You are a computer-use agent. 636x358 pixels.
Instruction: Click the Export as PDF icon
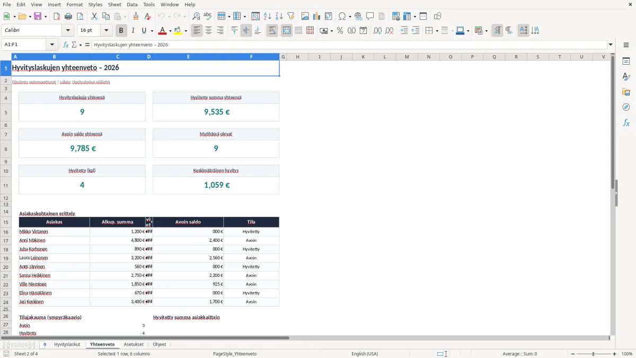(57, 16)
